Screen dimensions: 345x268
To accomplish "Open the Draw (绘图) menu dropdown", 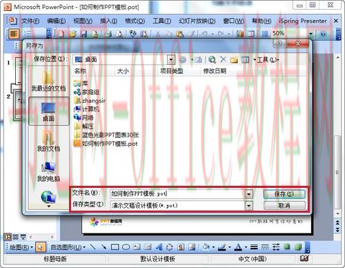I will pos(21,247).
